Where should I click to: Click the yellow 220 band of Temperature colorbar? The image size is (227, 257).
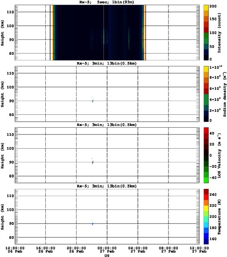(206, 208)
